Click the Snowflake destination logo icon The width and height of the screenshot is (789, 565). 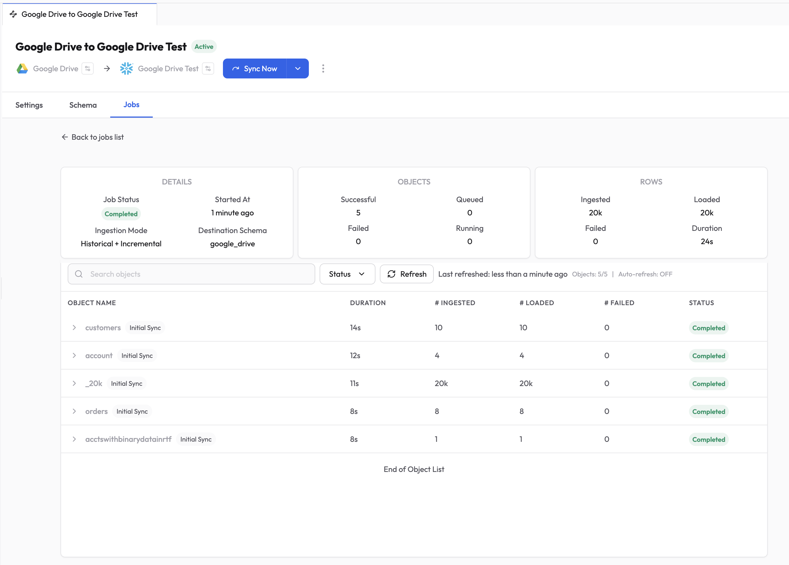126,68
